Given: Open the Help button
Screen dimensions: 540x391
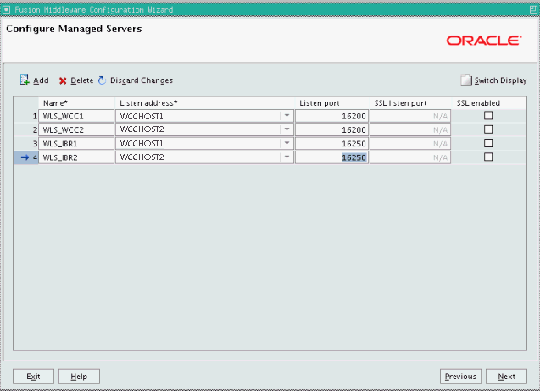Looking at the screenshot, I should pyautogui.click(x=79, y=377).
